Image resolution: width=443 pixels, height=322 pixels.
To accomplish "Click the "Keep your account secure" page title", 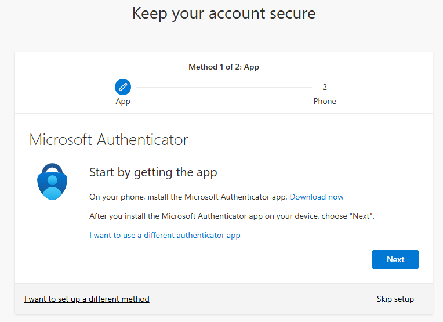I will coord(224,13).
